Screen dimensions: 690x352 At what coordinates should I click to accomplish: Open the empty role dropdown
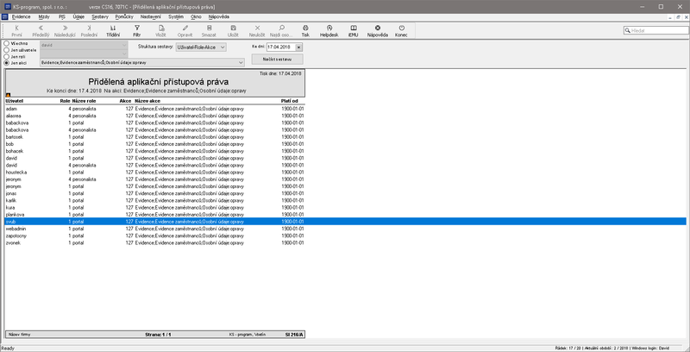(84, 53)
